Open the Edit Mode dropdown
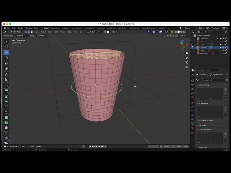 tap(17, 32)
